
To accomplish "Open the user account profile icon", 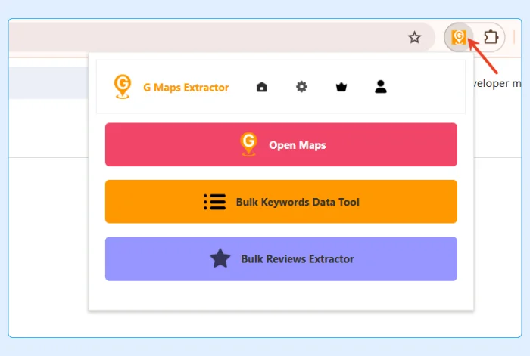I will 381,87.
